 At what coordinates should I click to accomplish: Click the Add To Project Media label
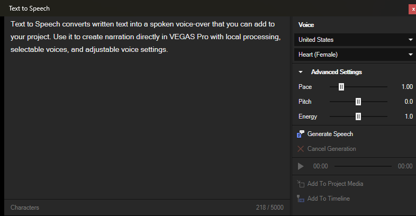click(335, 184)
